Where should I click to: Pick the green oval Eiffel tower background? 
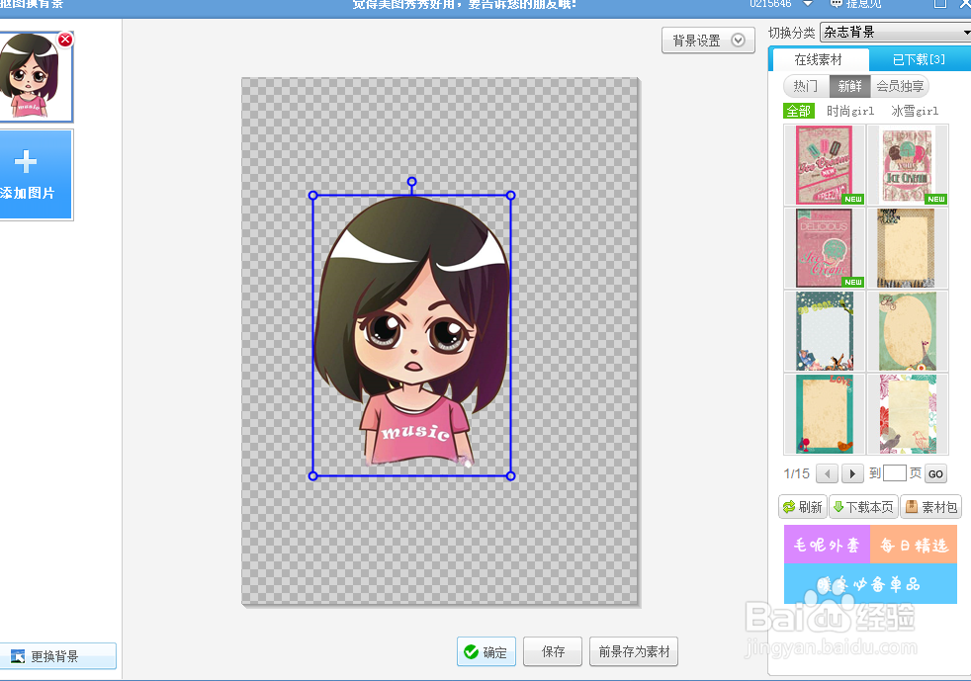(x=908, y=331)
